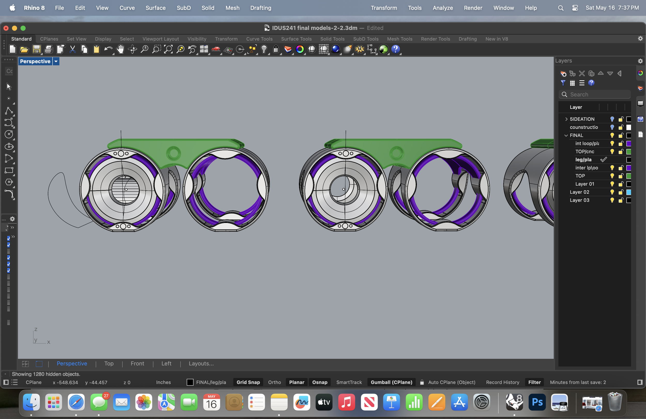Select the arrow pointer tool in left sidebar
The width and height of the screenshot is (646, 419).
point(9,87)
